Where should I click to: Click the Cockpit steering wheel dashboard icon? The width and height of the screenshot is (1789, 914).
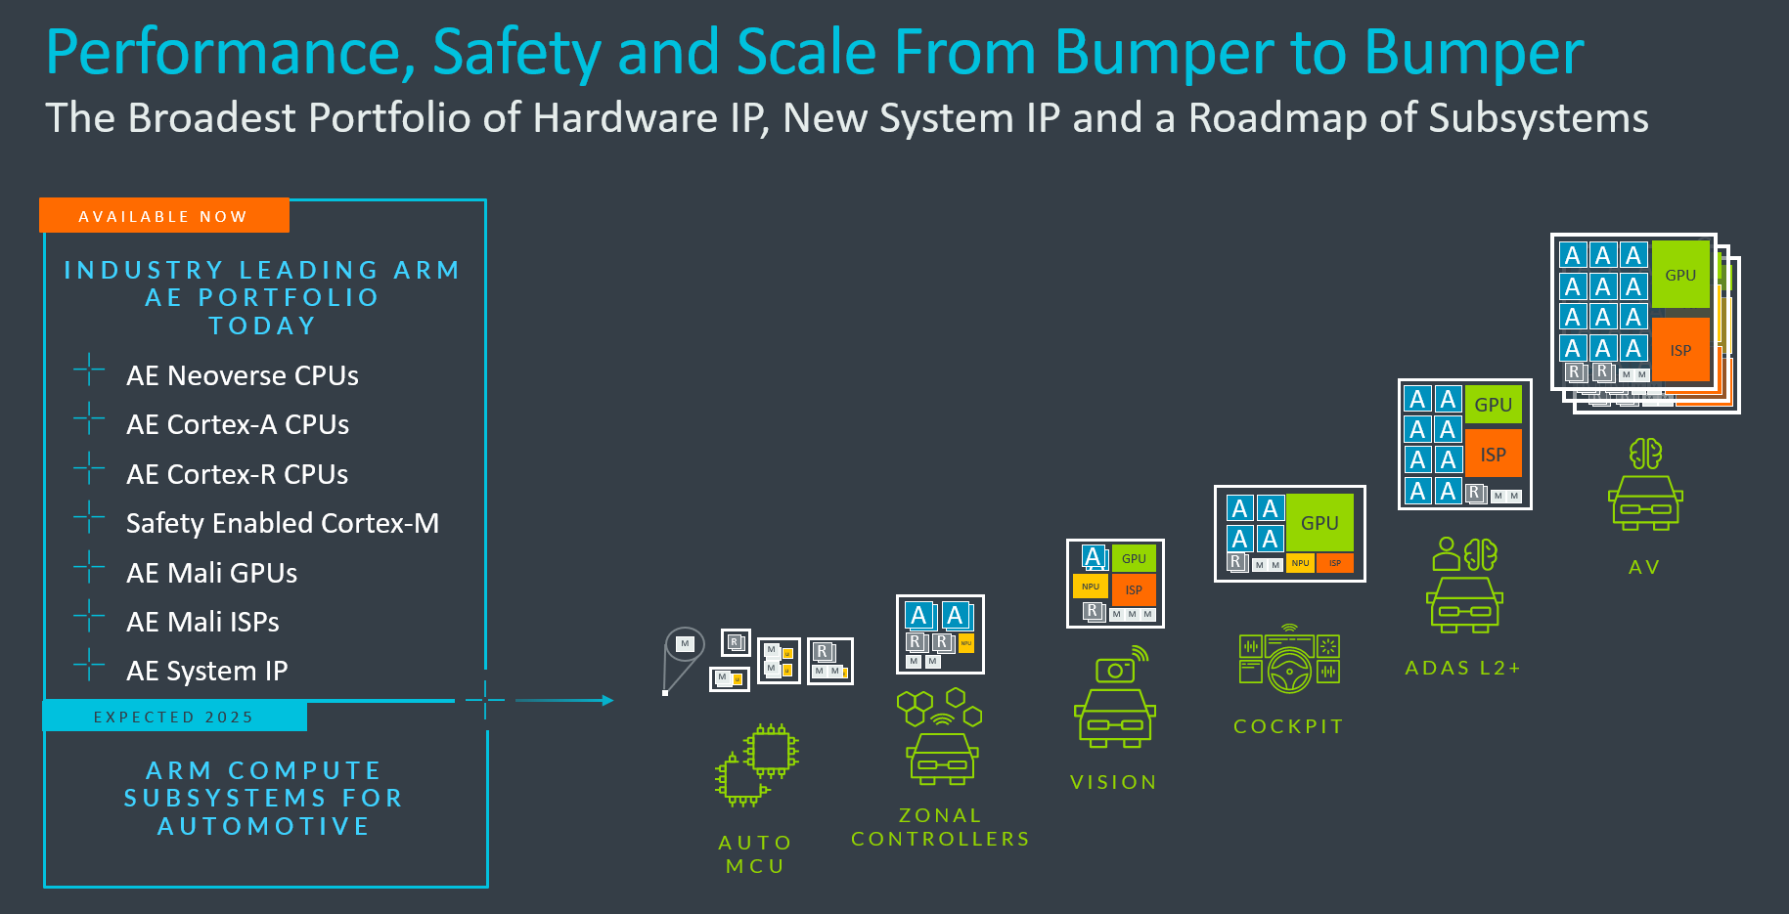click(1288, 657)
